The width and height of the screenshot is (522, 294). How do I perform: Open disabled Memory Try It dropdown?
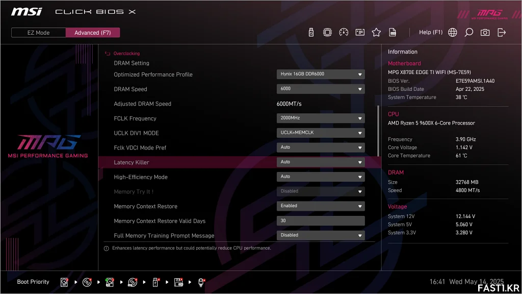coord(321,191)
